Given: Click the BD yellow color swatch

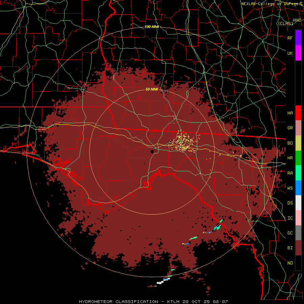Looking at the screenshot, I should [298, 143].
